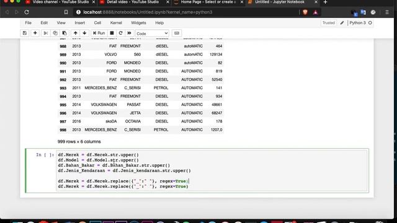
Task: Open Brave Rewards triangle icon
Action: [x=316, y=12]
